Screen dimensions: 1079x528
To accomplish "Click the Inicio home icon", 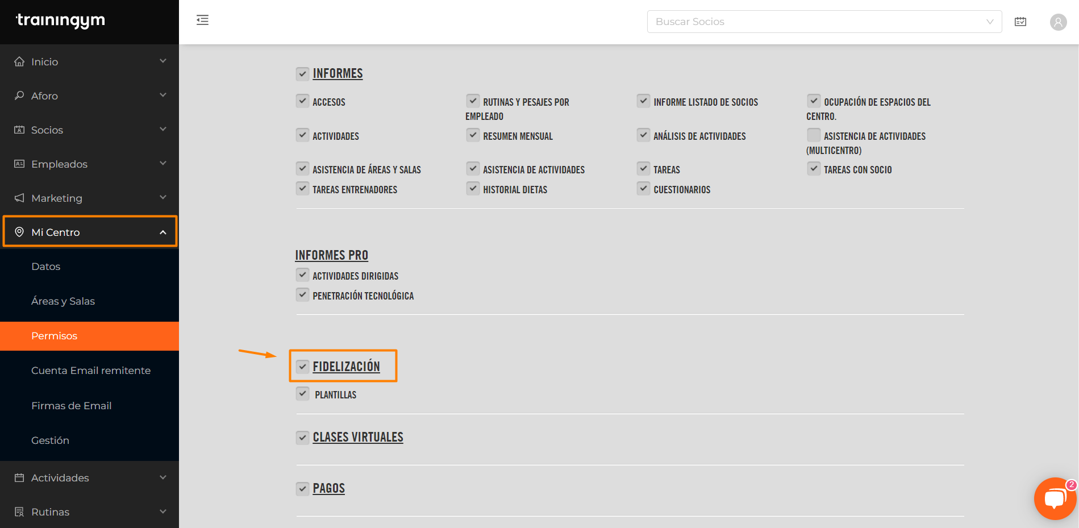I will pyautogui.click(x=19, y=61).
